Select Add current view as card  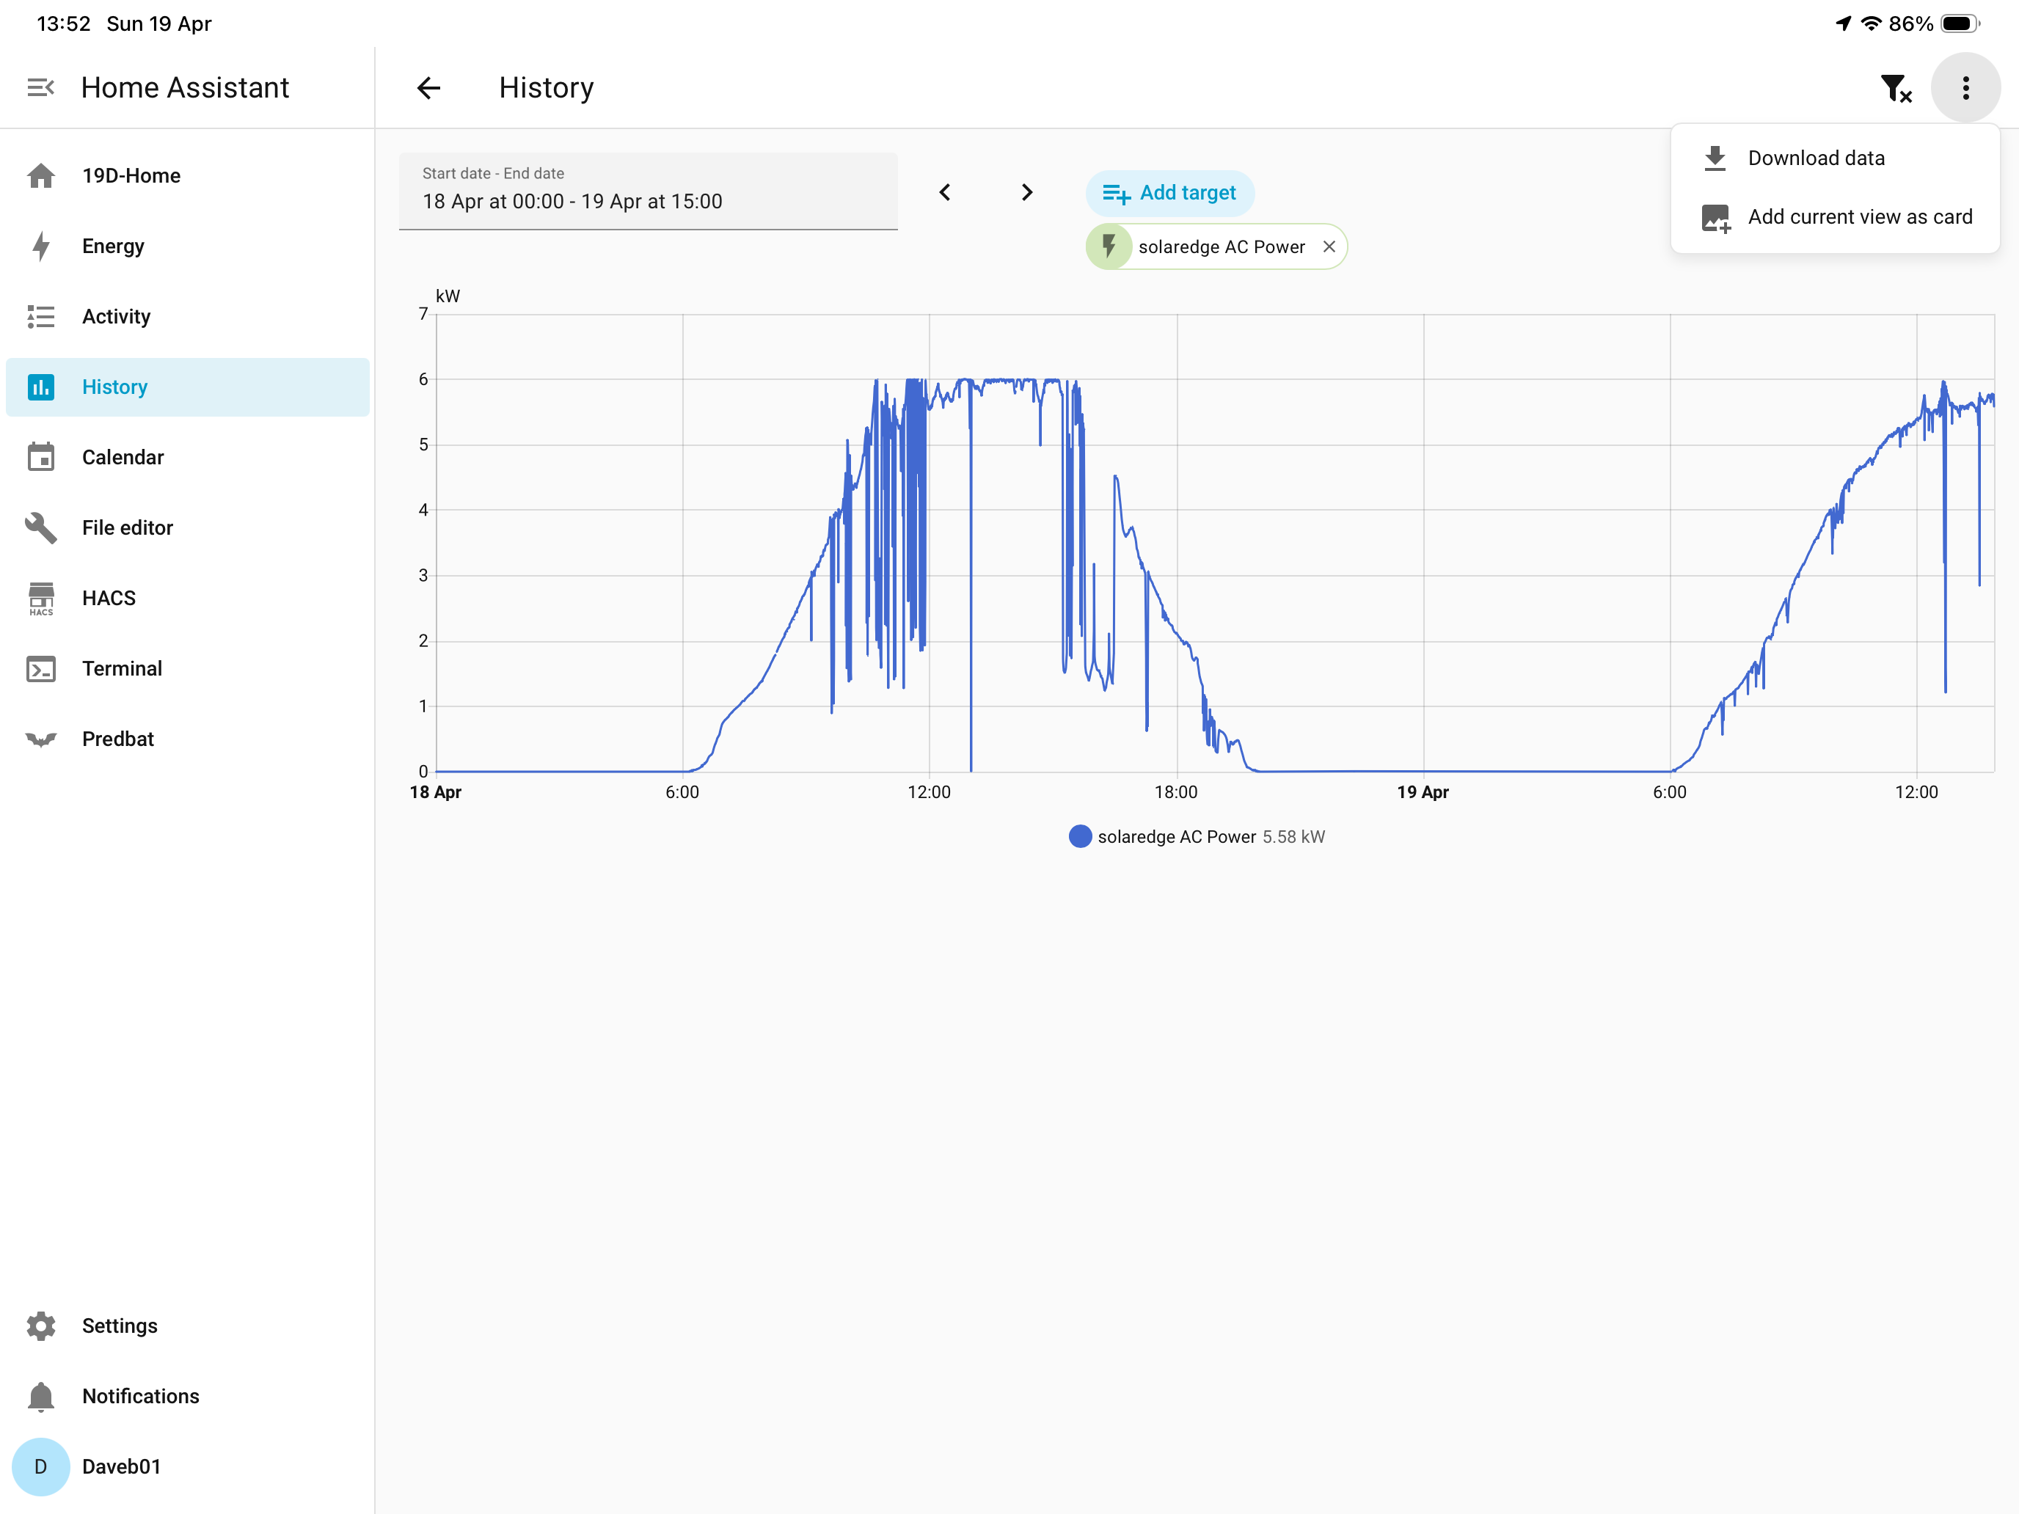point(1835,217)
